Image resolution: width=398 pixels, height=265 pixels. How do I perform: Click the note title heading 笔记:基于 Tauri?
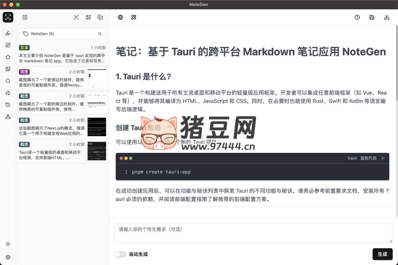[x=251, y=52]
